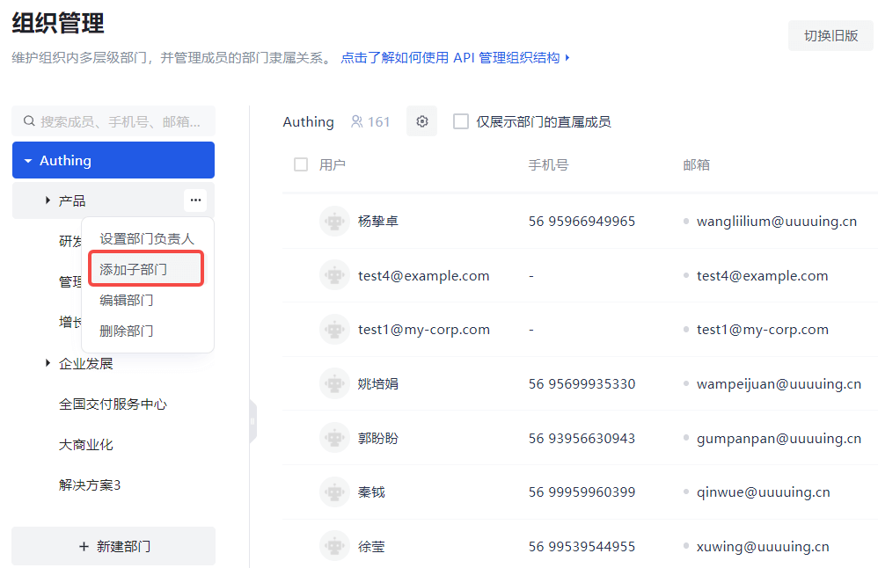This screenshot has height=568, width=878.
Task: Enable 仅展示部门的直属成员 checkbox
Action: [x=460, y=121]
